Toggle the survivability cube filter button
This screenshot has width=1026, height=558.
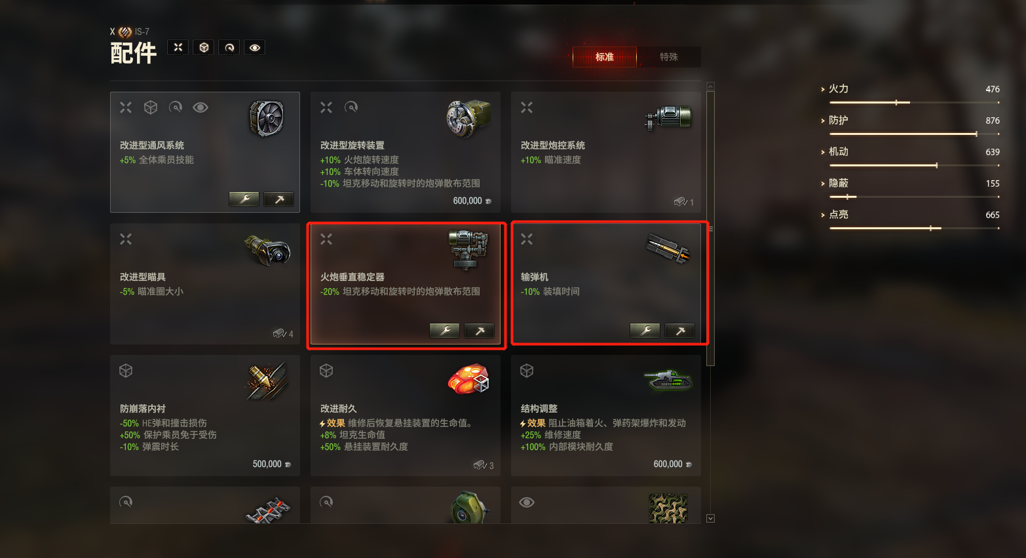(x=204, y=47)
